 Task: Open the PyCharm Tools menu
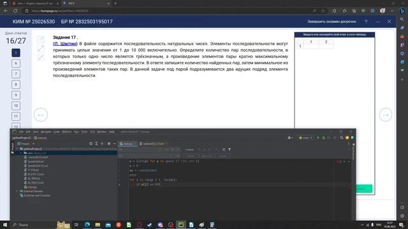84,132
